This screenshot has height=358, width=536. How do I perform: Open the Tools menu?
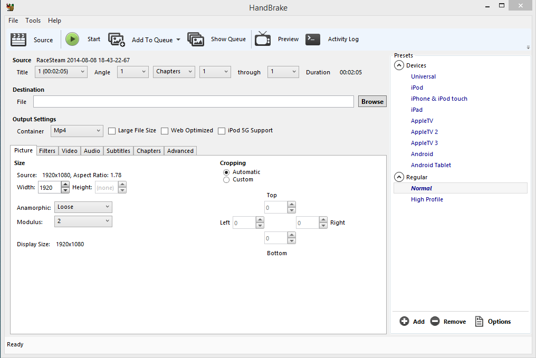coord(33,21)
